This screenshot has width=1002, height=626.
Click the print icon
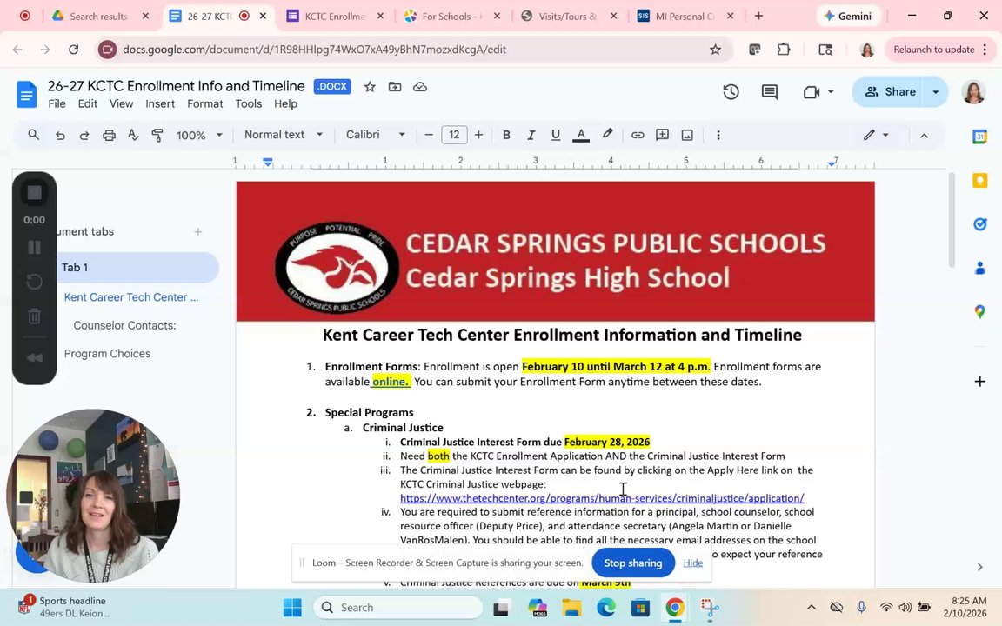pos(110,135)
